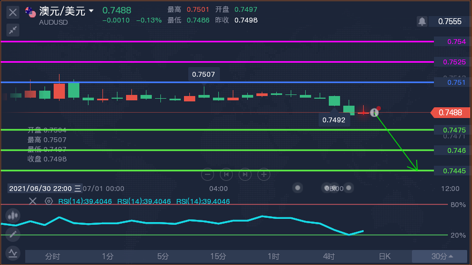Expand the 澳元/美元 symbol dropdown
The image size is (472, 265).
91,11
